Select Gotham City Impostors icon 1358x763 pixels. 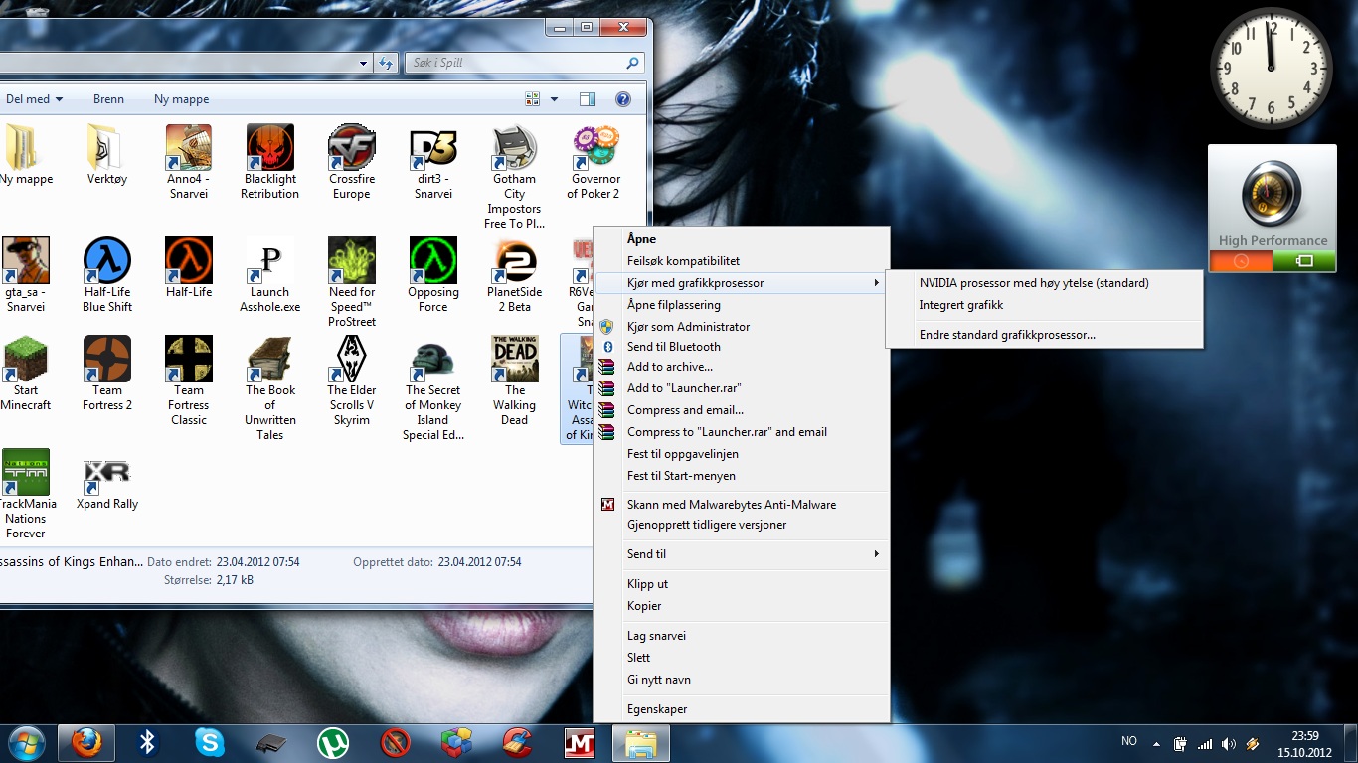(x=514, y=148)
